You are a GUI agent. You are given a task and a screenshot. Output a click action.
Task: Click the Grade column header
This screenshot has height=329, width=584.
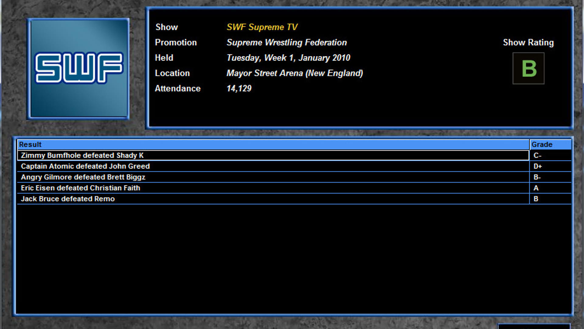point(551,144)
